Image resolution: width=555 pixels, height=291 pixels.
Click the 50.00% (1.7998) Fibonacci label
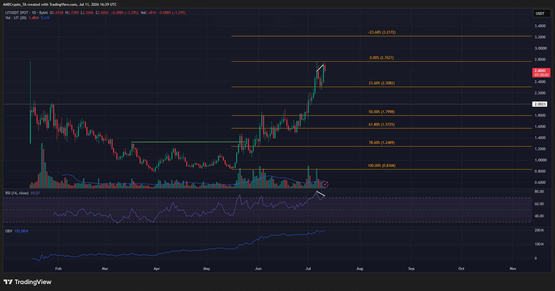382,112
